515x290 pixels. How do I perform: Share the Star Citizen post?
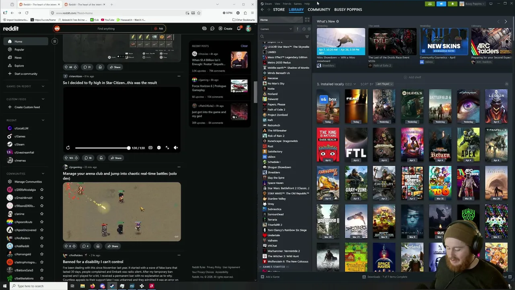[116, 158]
